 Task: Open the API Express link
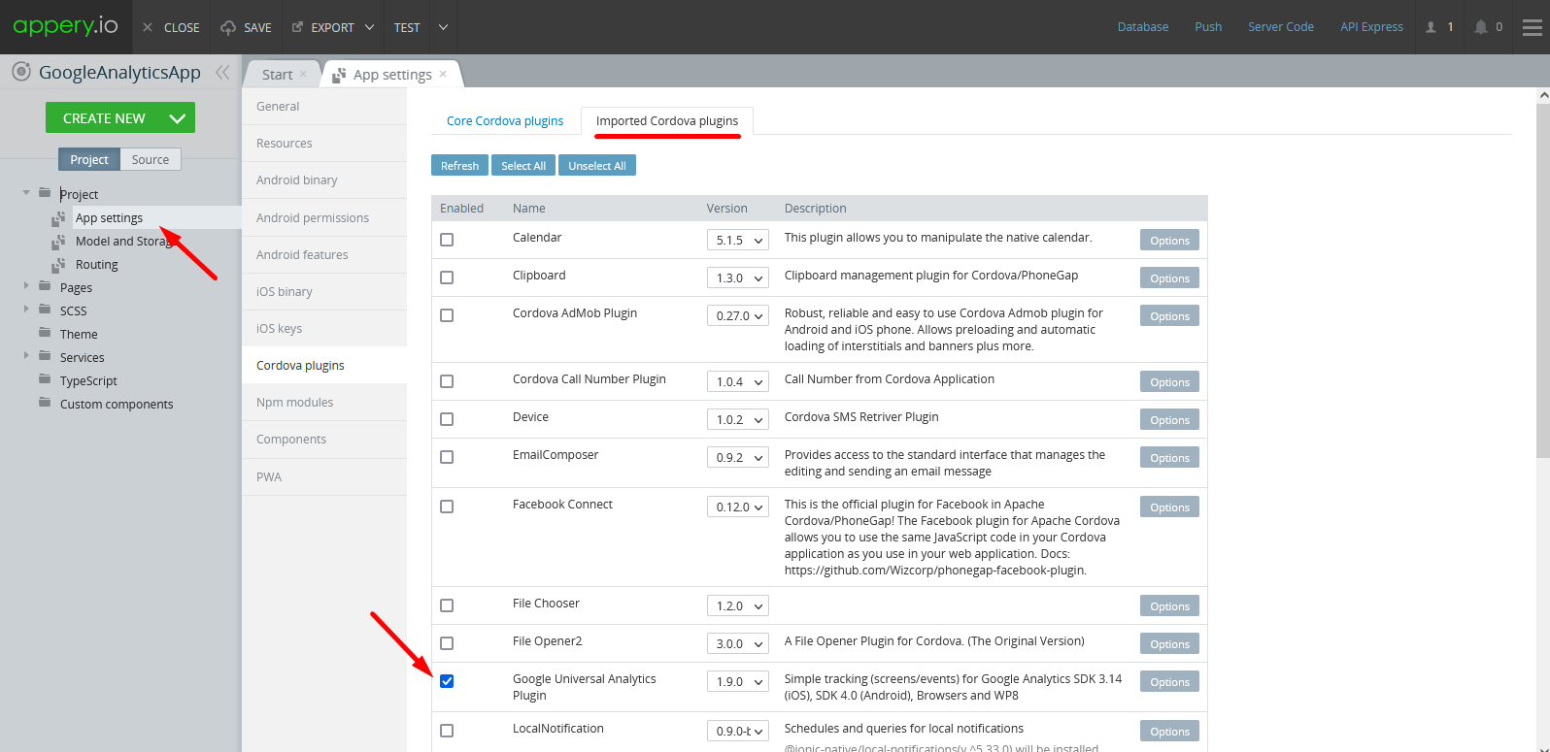click(1371, 27)
